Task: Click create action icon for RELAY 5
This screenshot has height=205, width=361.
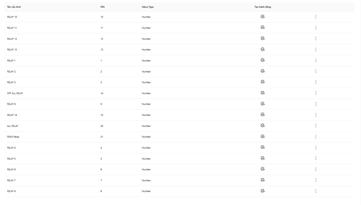Action: (263, 158)
